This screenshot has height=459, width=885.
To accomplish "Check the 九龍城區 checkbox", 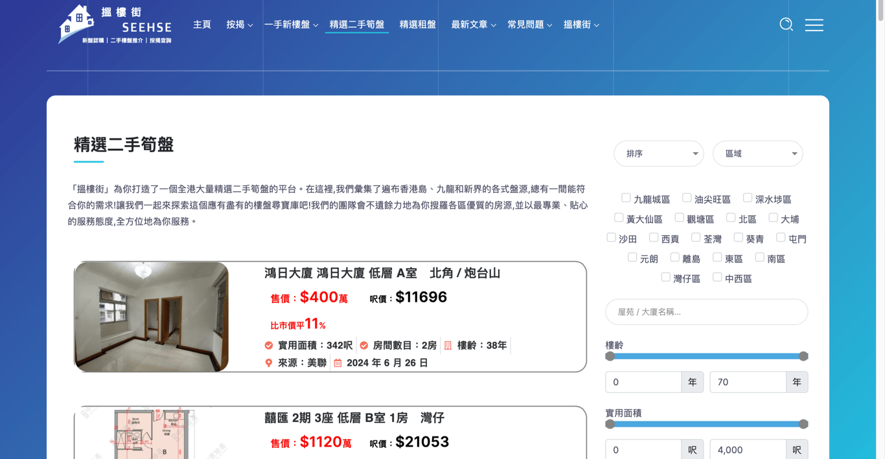I will click(626, 197).
